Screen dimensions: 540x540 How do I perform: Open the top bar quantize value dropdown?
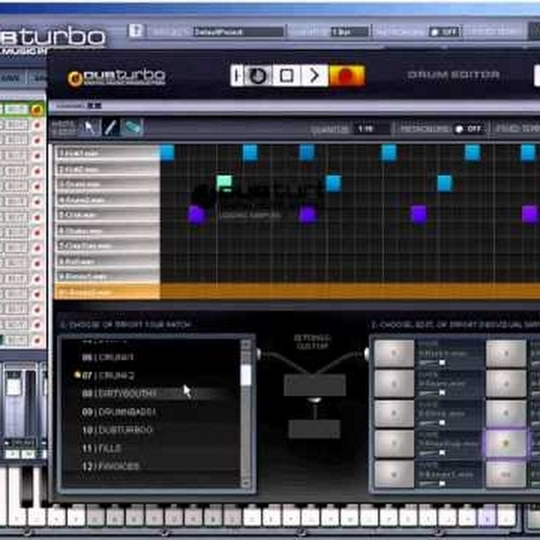click(x=349, y=32)
